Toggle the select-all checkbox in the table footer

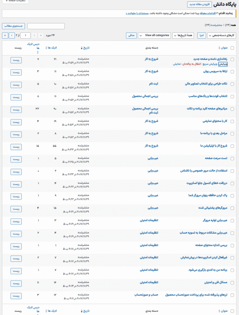point(232,311)
